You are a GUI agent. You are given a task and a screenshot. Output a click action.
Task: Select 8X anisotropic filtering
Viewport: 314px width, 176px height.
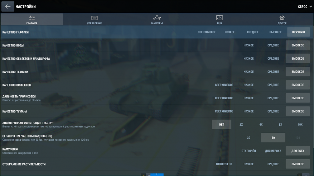pyautogui.click(x=280, y=125)
